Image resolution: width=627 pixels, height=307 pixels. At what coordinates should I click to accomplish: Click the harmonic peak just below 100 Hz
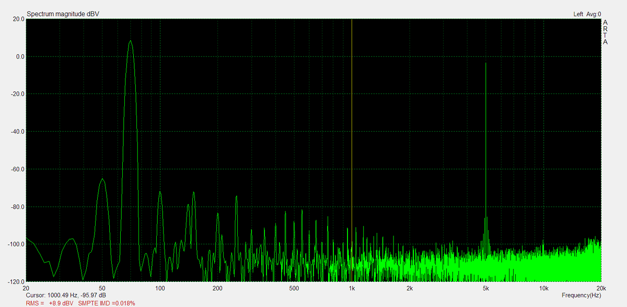[159, 193]
